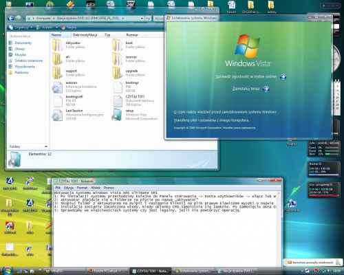Viewport: 344px width, 275px height.
Task: Open the Publiczny favorite link
Action: [x=19, y=72]
